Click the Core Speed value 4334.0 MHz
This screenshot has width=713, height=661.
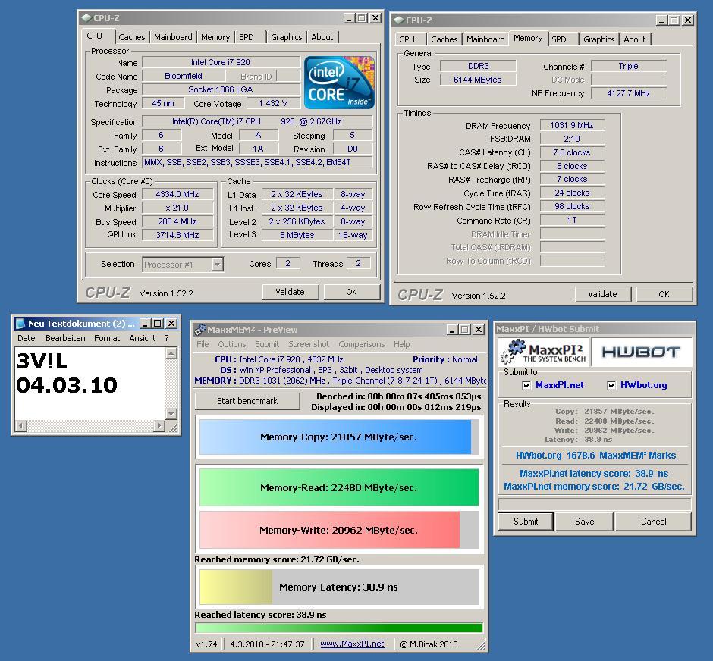[x=177, y=194]
